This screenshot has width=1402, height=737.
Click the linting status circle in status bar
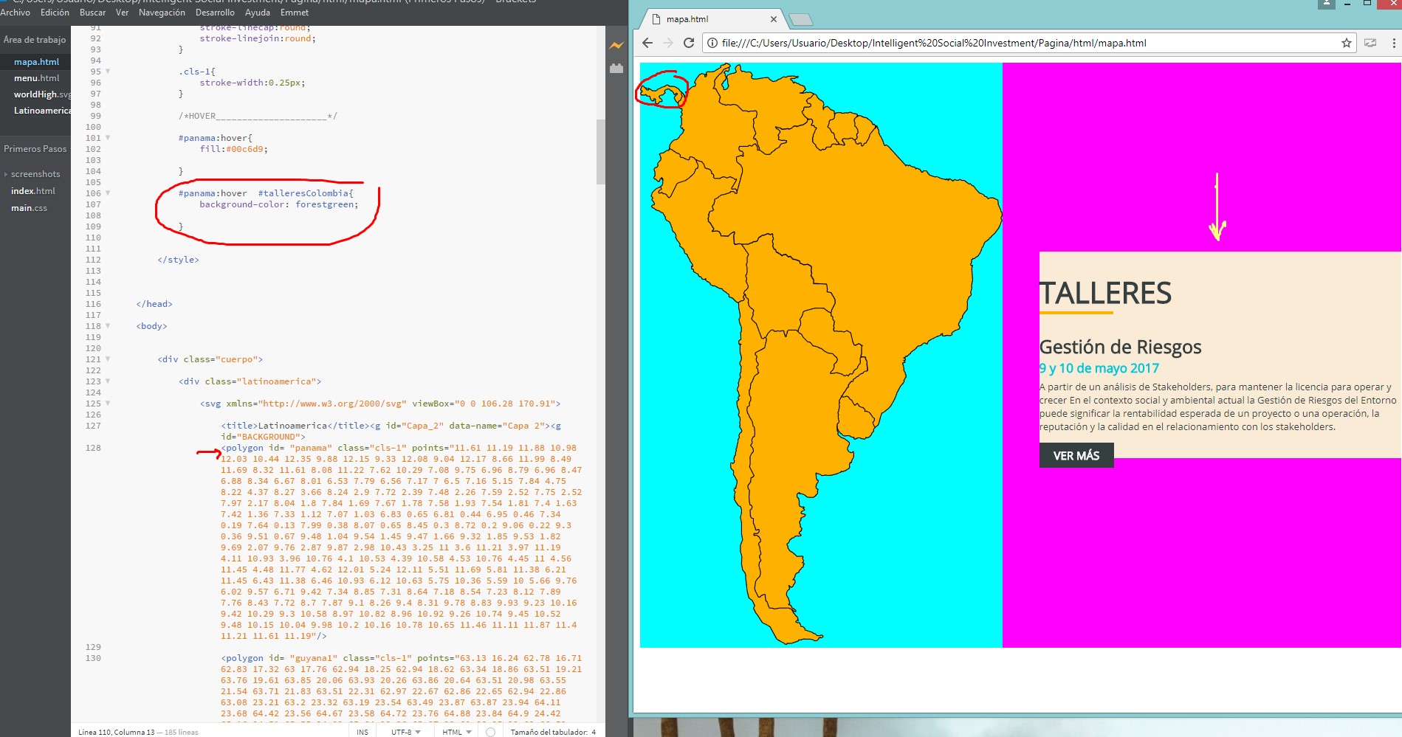(x=490, y=732)
